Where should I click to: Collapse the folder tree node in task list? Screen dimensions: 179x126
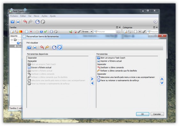point(12,40)
